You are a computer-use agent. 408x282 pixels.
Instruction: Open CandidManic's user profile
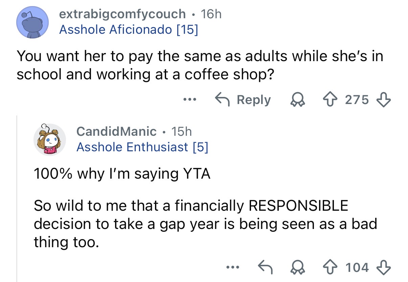click(116, 131)
